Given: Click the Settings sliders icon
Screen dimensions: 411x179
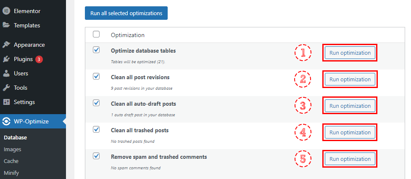Looking at the screenshot, I should tap(6, 102).
